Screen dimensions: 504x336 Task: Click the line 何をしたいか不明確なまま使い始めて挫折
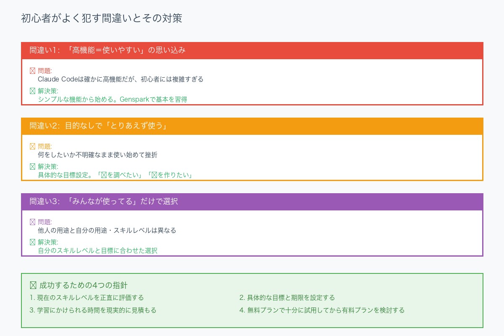coord(98,155)
